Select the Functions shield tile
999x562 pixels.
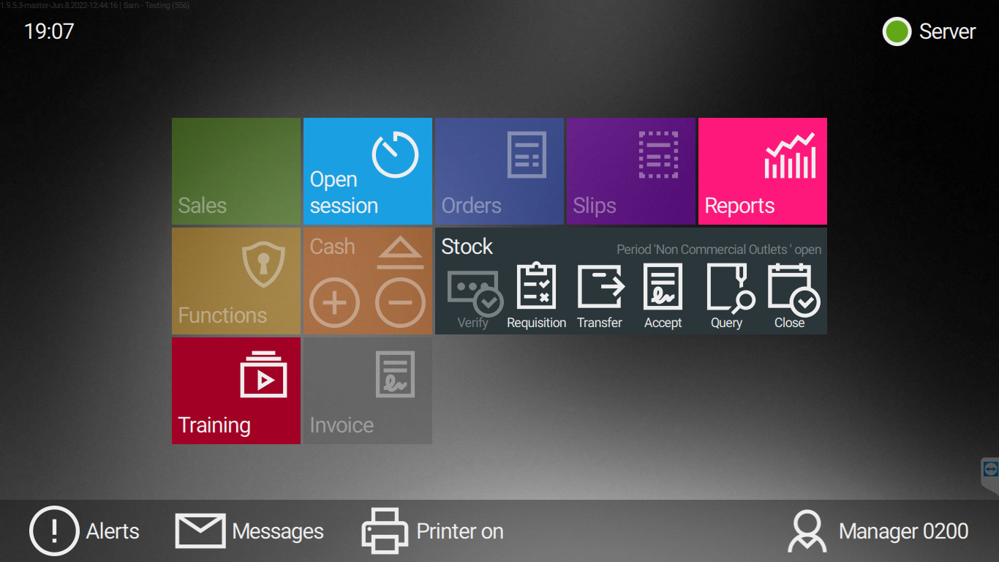point(235,281)
